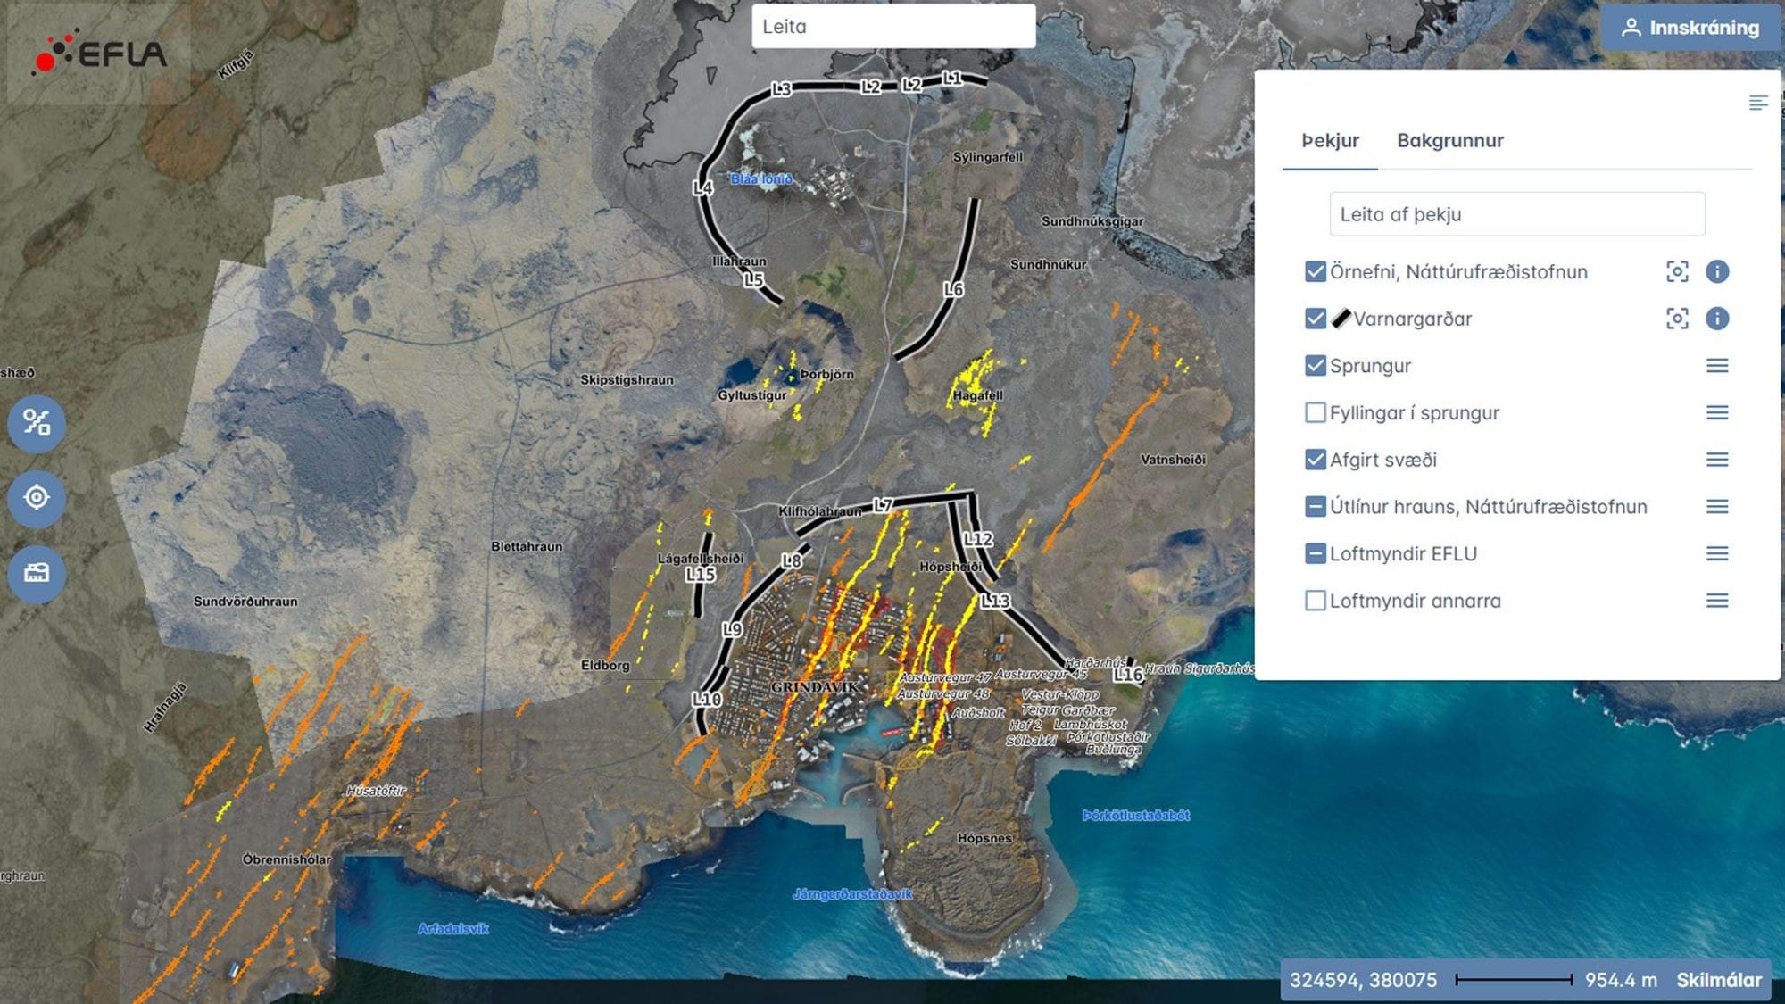This screenshot has width=1785, height=1004.
Task: Expand Loftmyndir annarra sublayer menu
Action: coord(1717,601)
